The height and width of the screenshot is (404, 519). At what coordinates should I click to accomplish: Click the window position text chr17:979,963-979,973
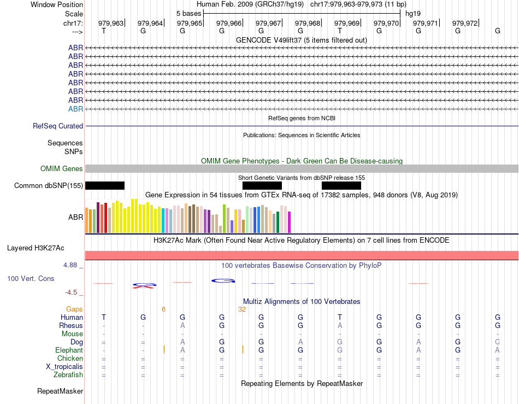pos(346,4)
